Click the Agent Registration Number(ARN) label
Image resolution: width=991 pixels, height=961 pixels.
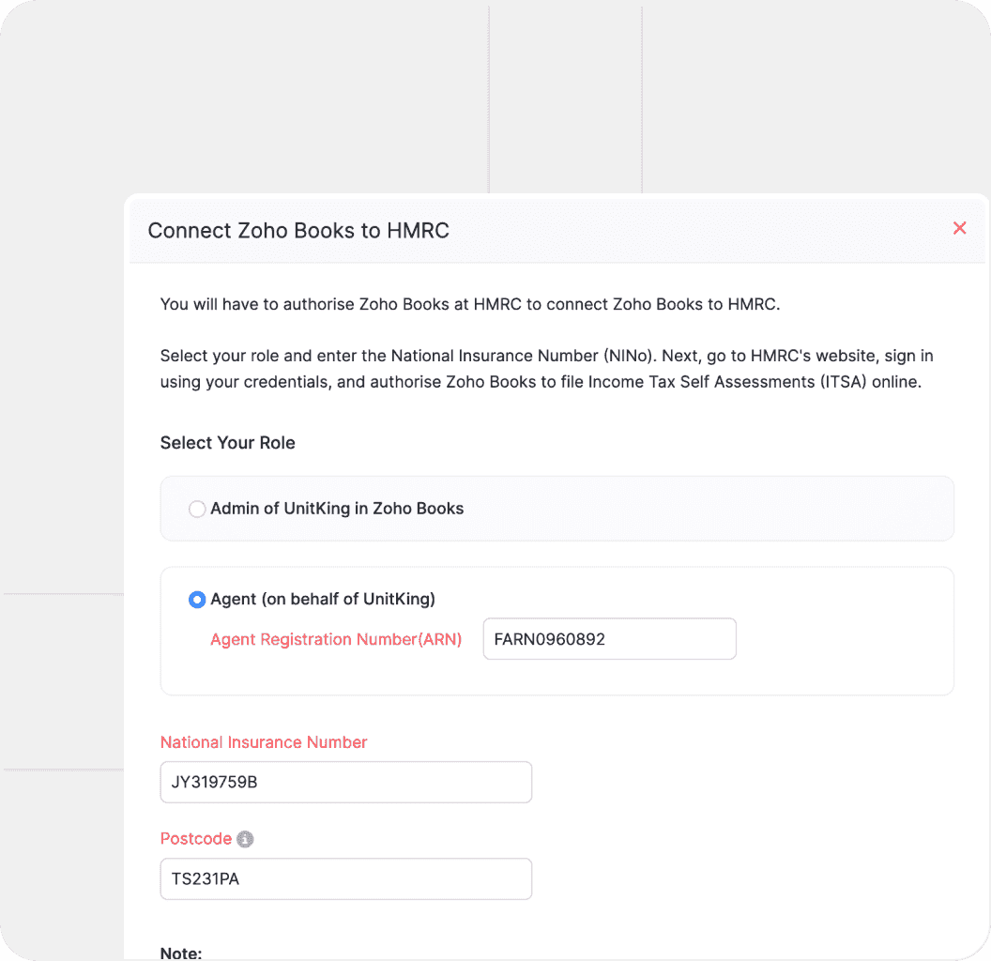336,639
